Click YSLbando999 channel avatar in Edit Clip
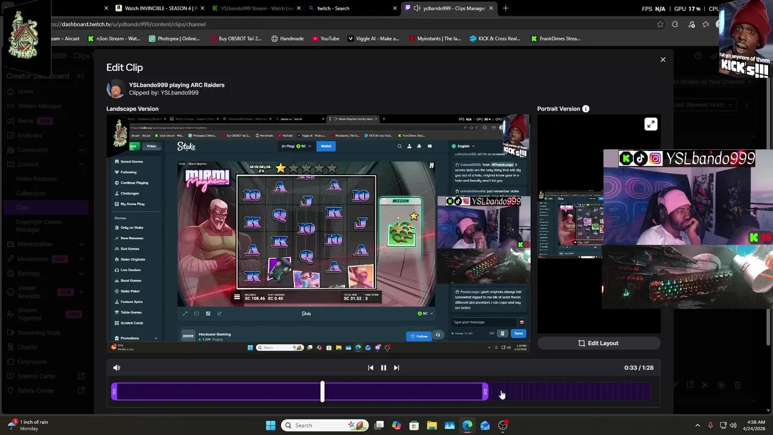The height and width of the screenshot is (435, 773). coord(115,89)
